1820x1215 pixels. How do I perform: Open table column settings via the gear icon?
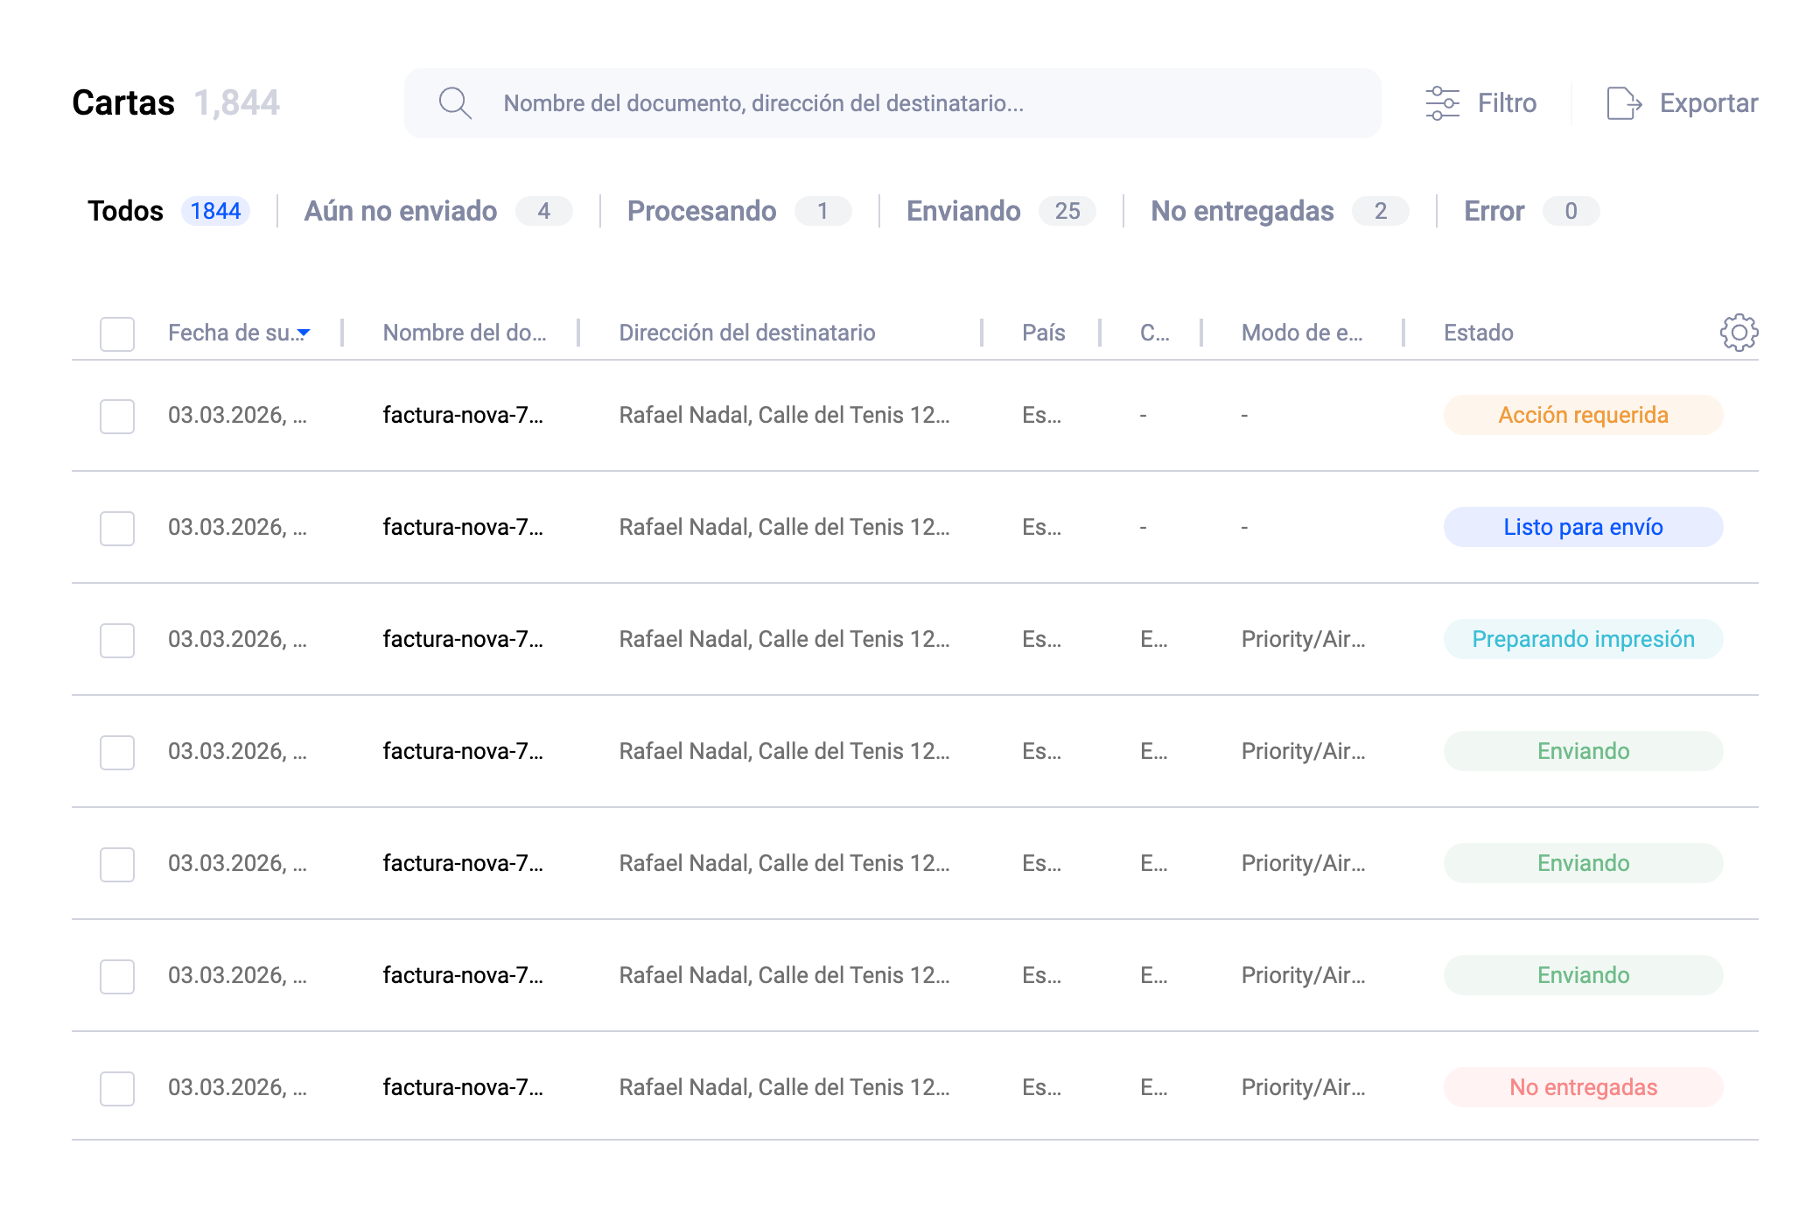click(1737, 333)
